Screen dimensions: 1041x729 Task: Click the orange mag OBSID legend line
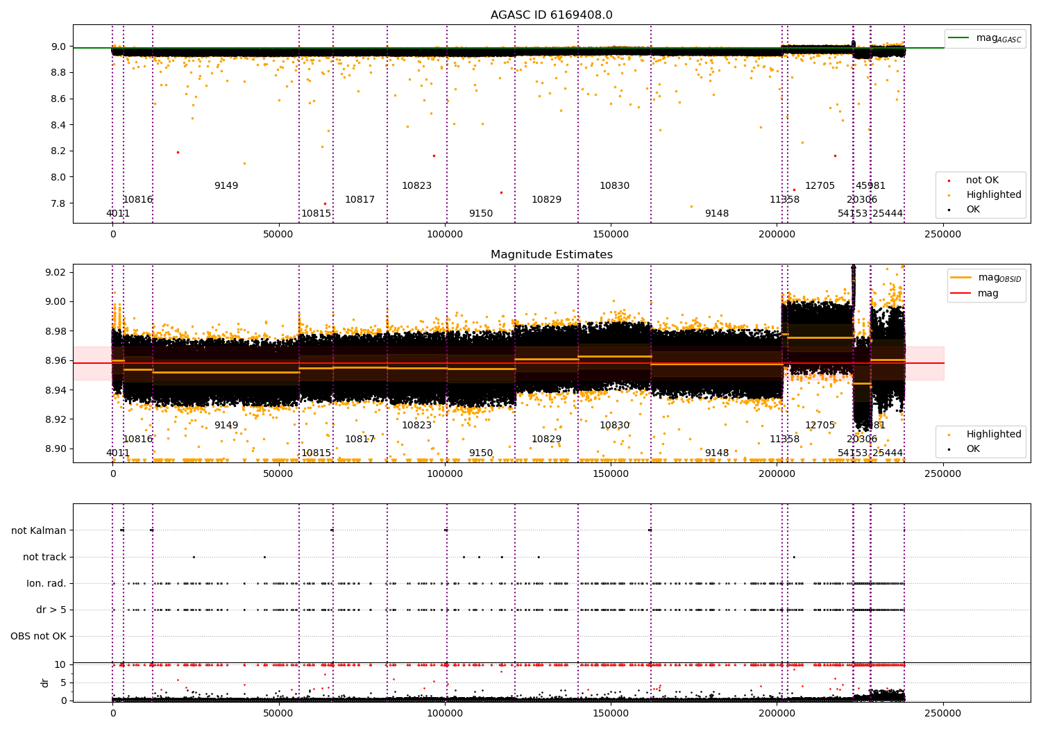point(961,278)
